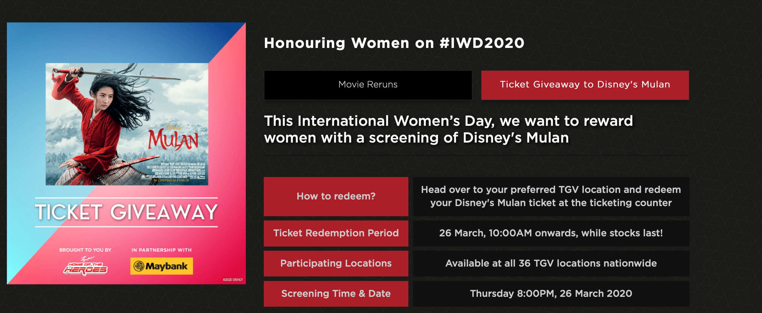Click the Screening Time & Date label
This screenshot has height=313, width=762.
pos(336,294)
